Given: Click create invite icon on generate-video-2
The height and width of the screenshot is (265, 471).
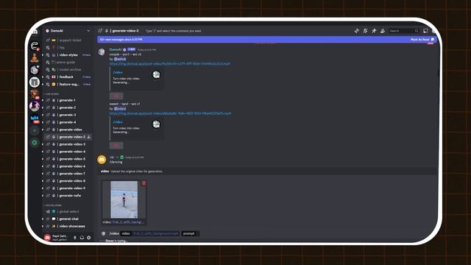Looking at the screenshot, I should point(89,137).
